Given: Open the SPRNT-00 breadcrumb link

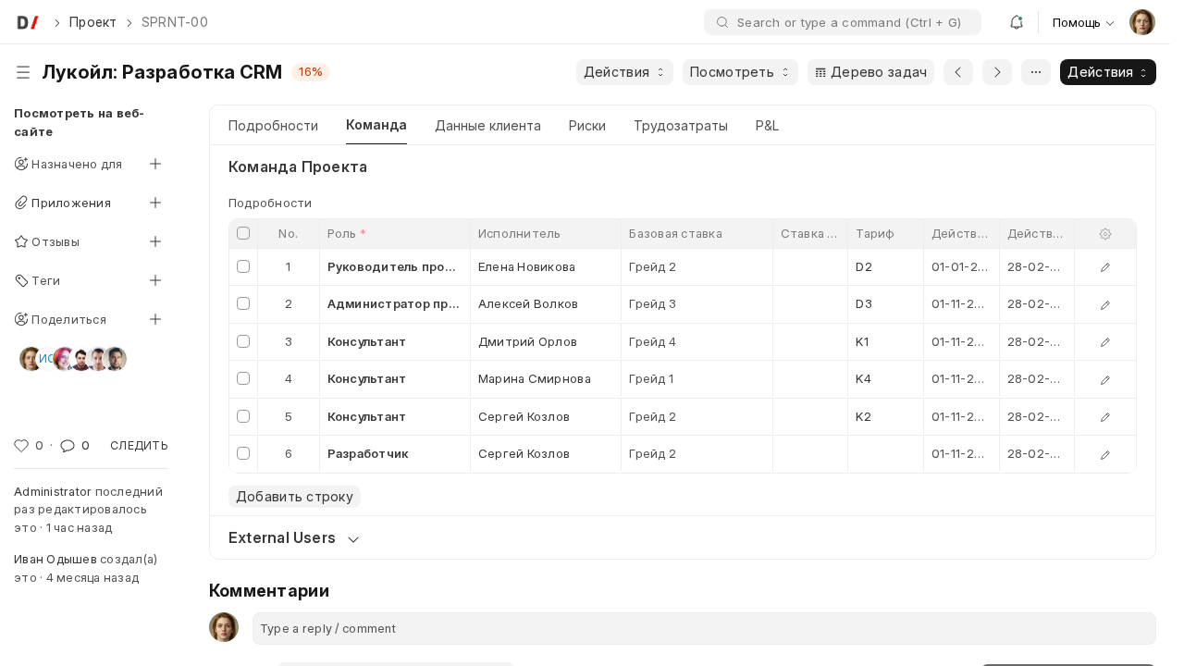Looking at the screenshot, I should [x=175, y=22].
